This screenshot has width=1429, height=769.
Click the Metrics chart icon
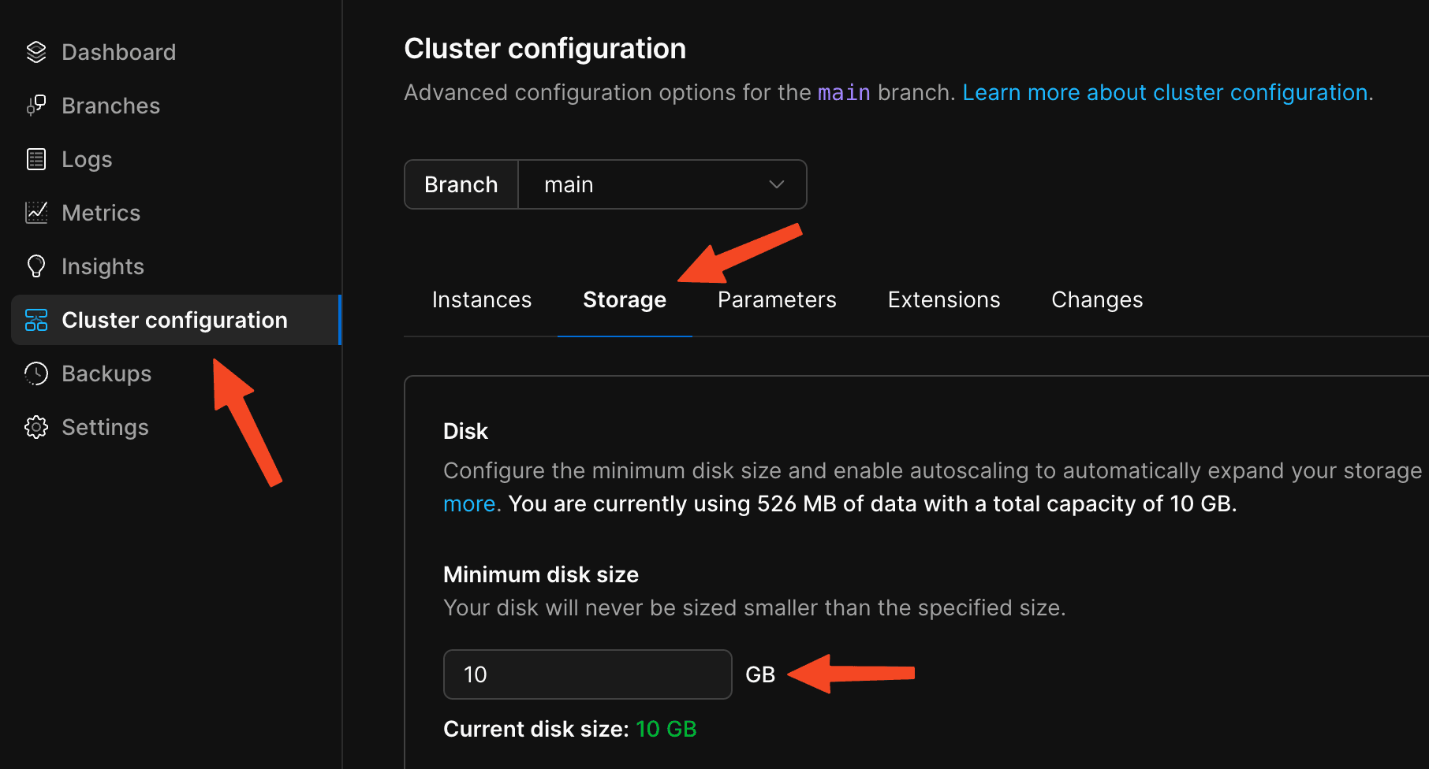click(36, 212)
